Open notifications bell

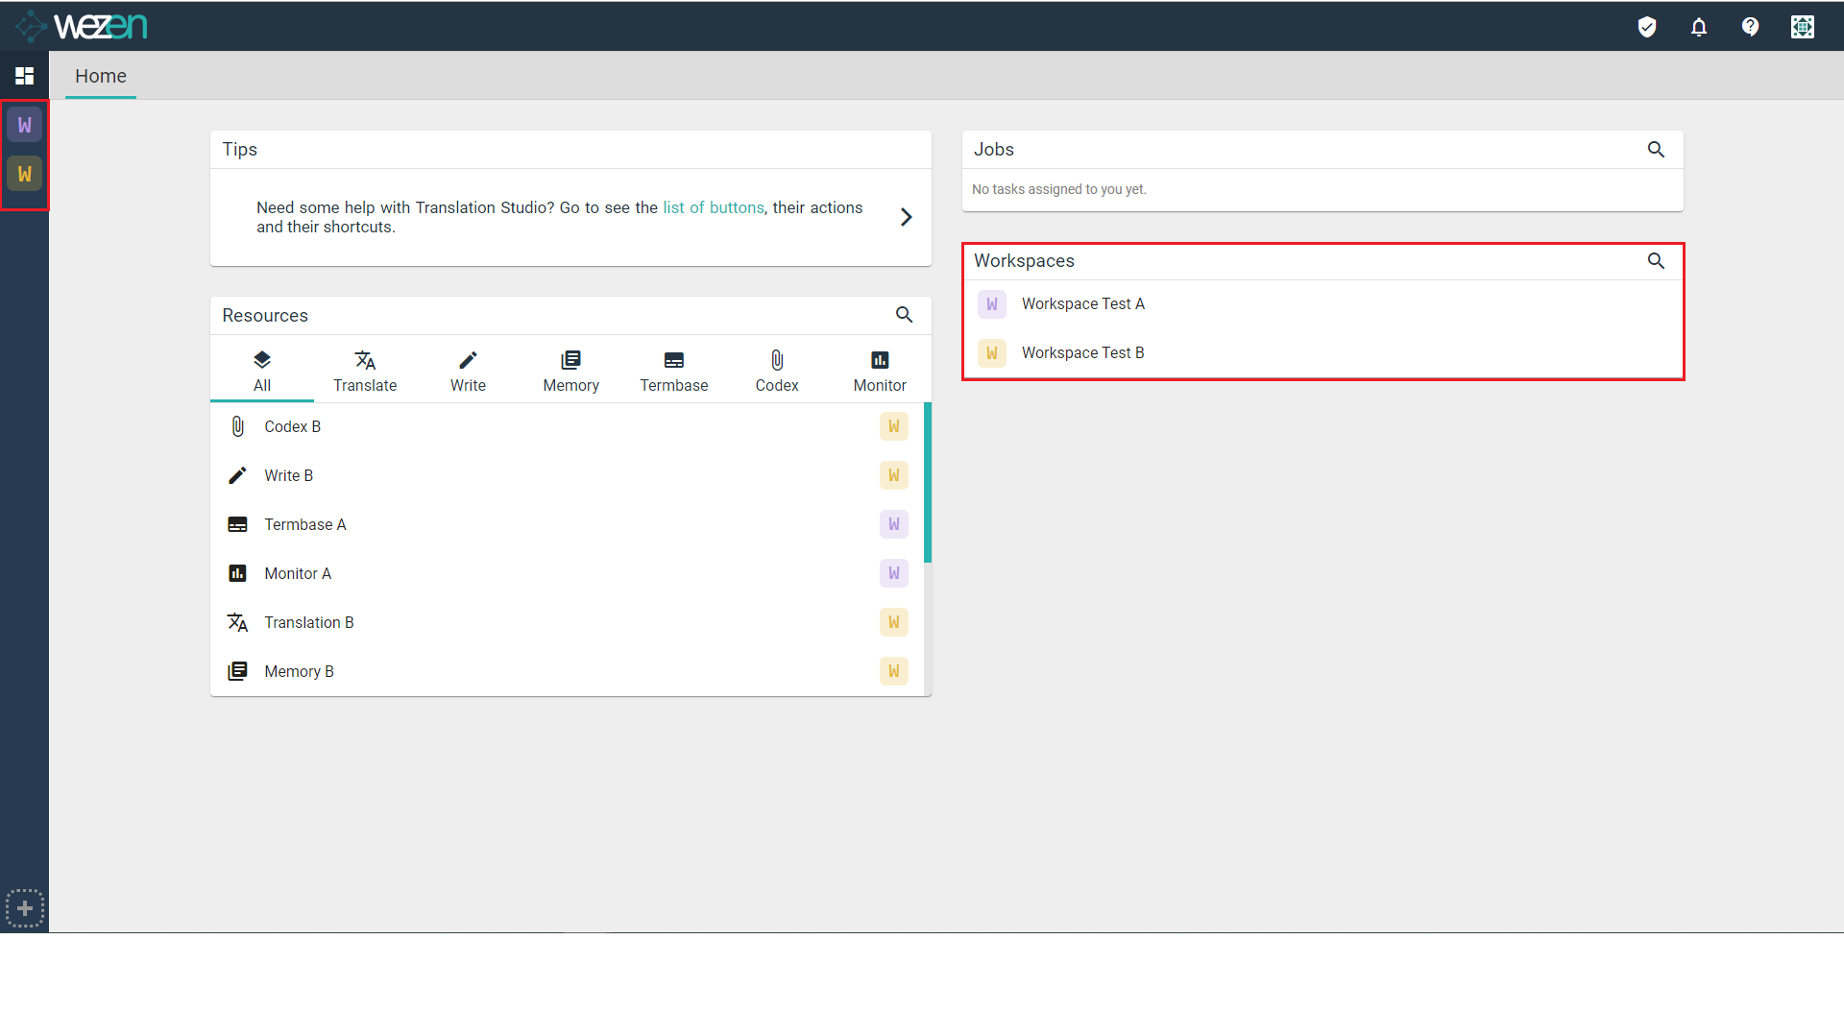(1699, 27)
